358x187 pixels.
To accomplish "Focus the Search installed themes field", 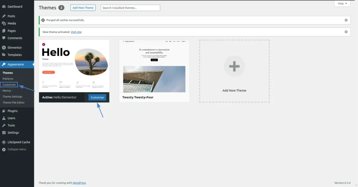I will (x=130, y=8).
